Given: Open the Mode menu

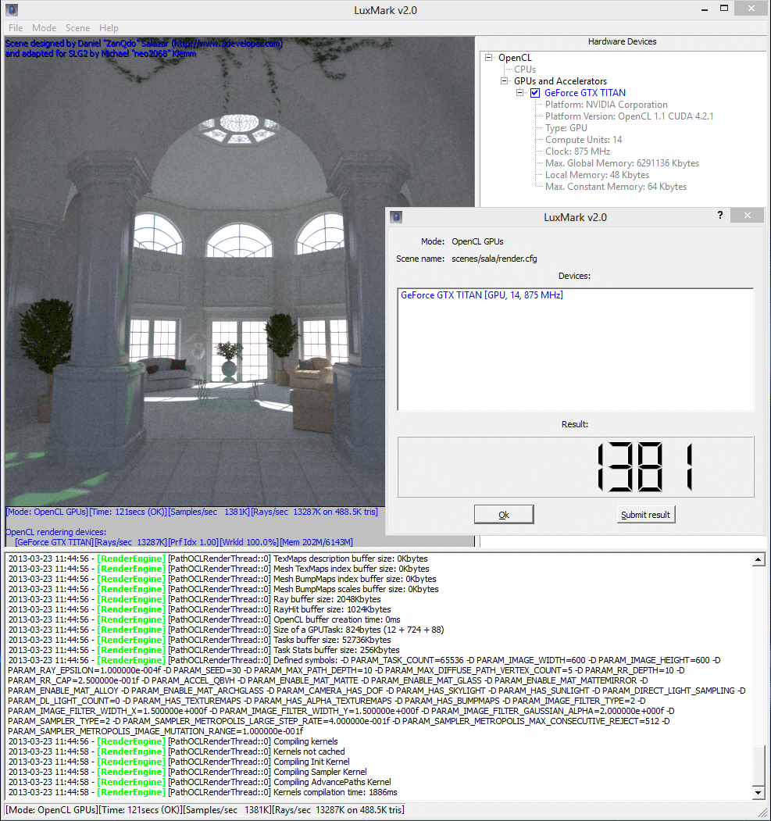Looking at the screenshot, I should (x=44, y=28).
